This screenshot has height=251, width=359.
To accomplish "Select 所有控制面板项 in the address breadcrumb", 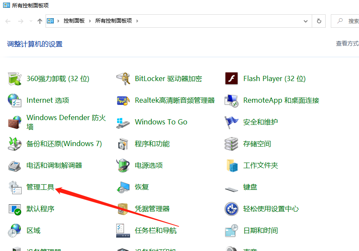I will (113, 21).
